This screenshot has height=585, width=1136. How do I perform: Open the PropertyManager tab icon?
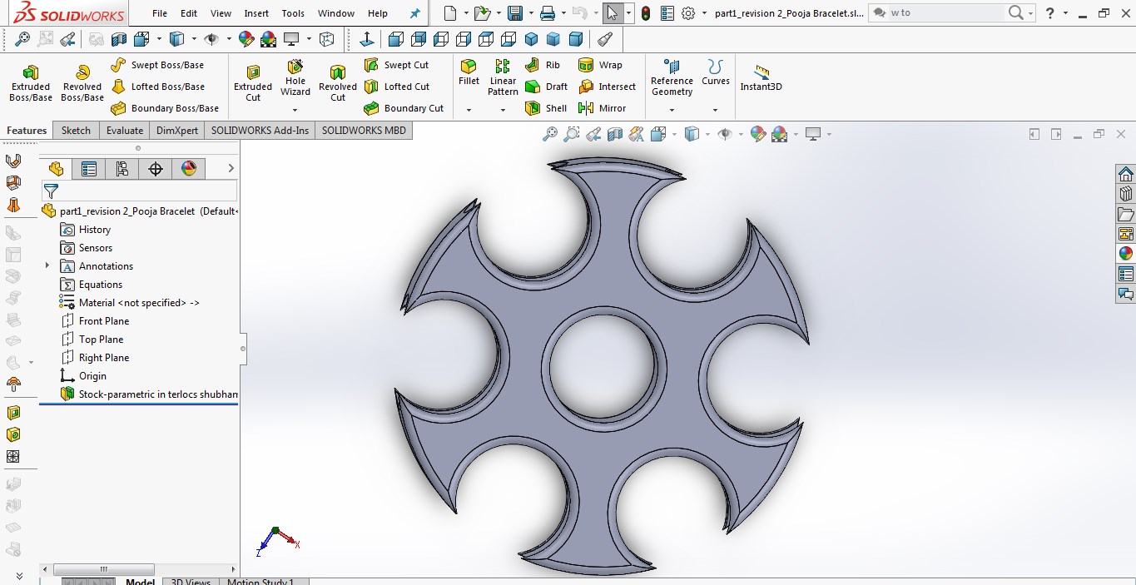[89, 169]
